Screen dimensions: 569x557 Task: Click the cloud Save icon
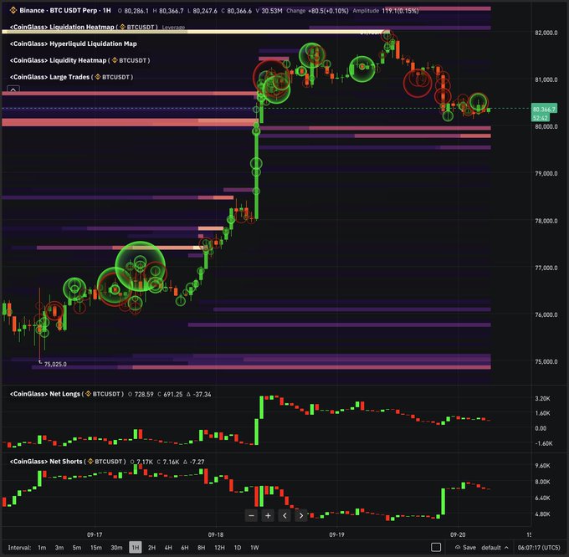[458, 547]
